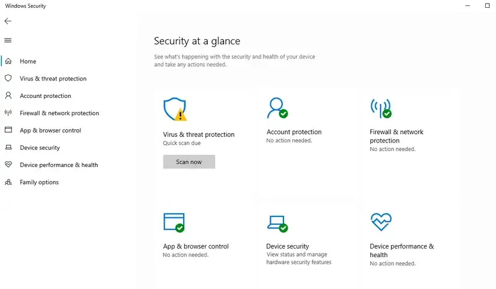
Task: Expand the hamburger navigation menu
Action: [8, 40]
